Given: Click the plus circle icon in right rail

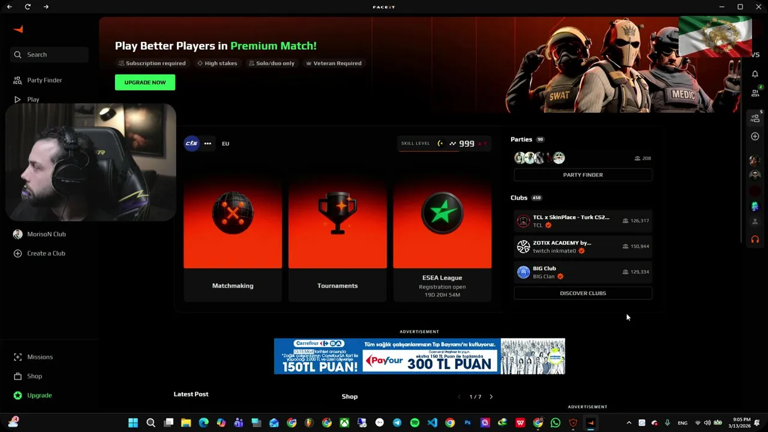Looking at the screenshot, I should pos(755,137).
